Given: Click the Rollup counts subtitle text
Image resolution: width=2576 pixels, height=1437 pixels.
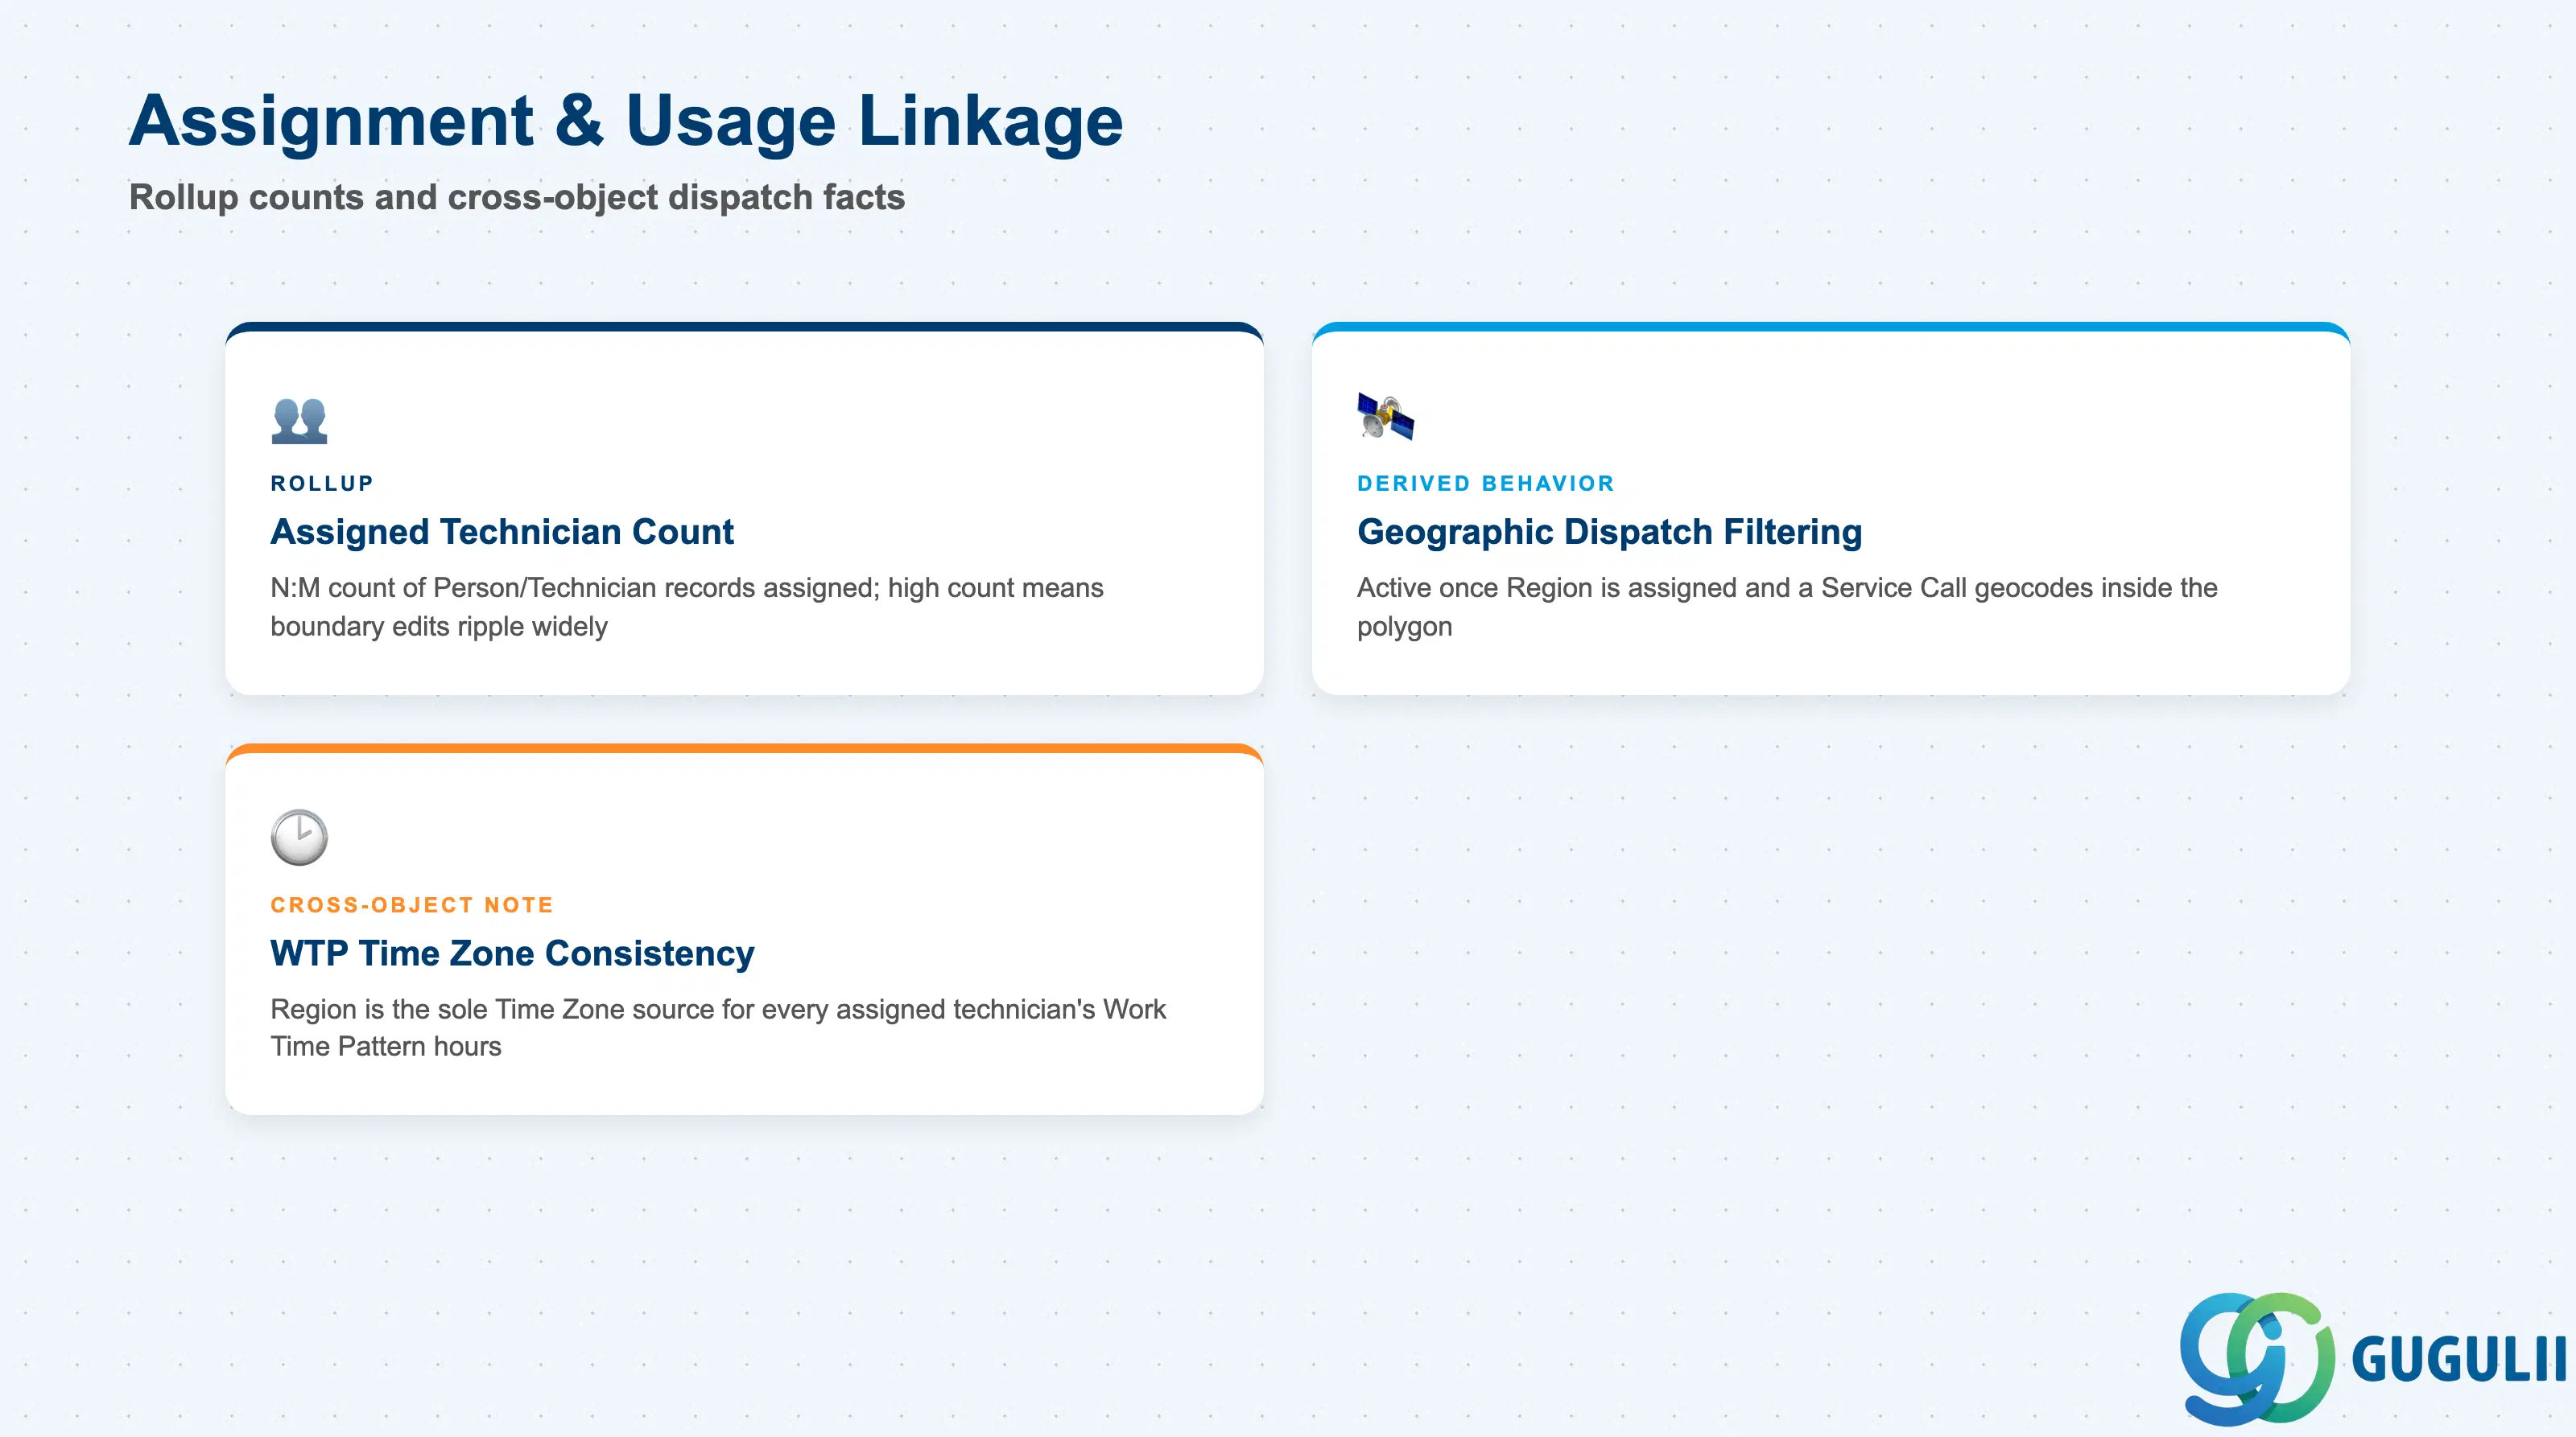Looking at the screenshot, I should [517, 198].
